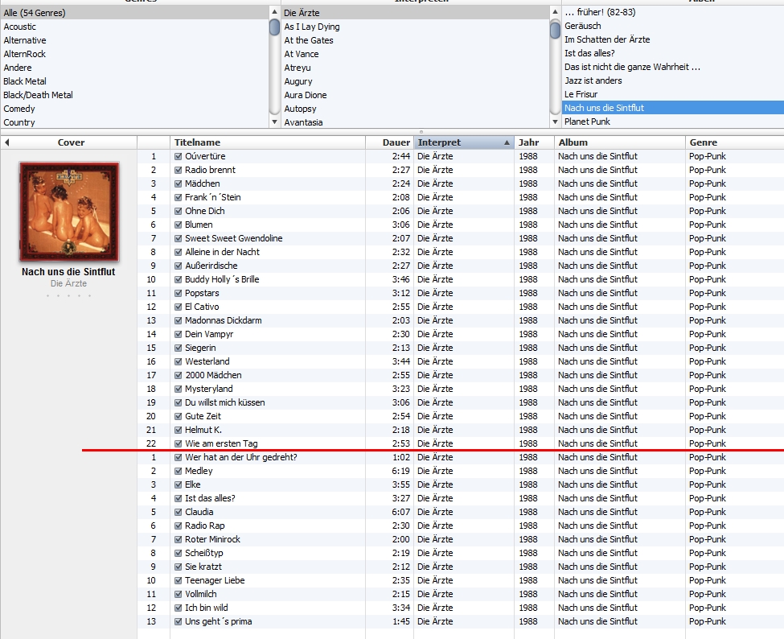Click the Cover column header label

pyautogui.click(x=71, y=142)
